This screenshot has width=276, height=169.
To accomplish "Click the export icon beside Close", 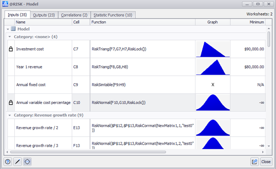I will click(x=254, y=161).
